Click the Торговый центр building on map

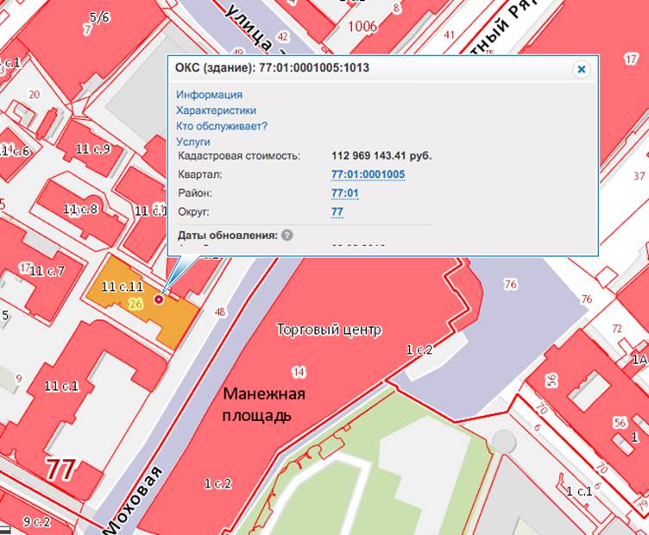[x=328, y=330]
